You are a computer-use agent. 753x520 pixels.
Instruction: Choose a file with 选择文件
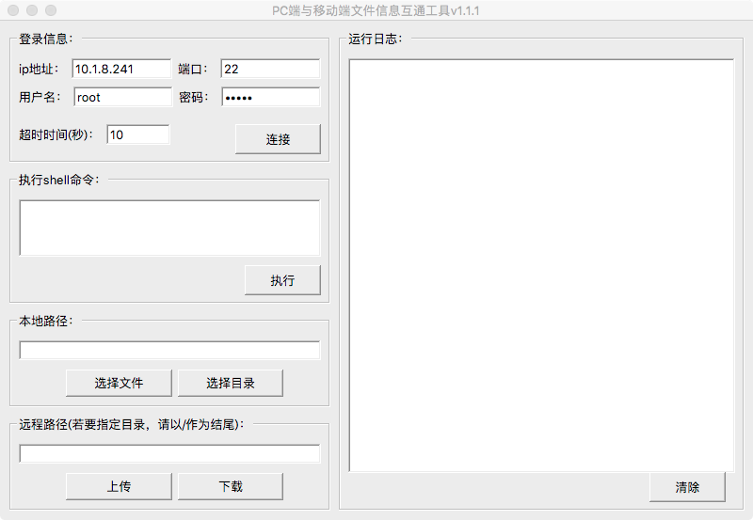tap(119, 383)
